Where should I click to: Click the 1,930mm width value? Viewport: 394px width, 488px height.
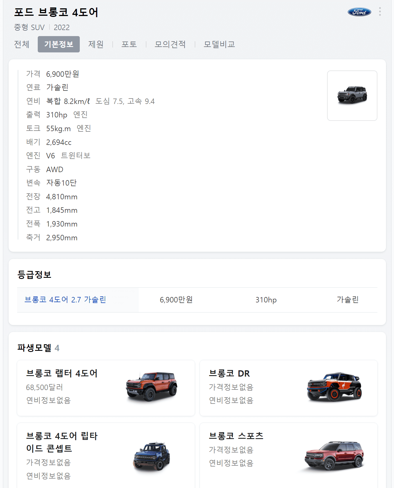pyautogui.click(x=62, y=224)
